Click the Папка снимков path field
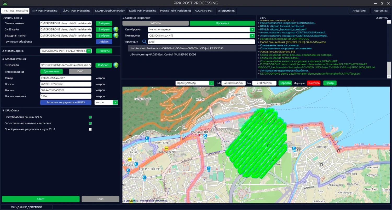The width and height of the screenshot is (392, 210). pos(66,23)
